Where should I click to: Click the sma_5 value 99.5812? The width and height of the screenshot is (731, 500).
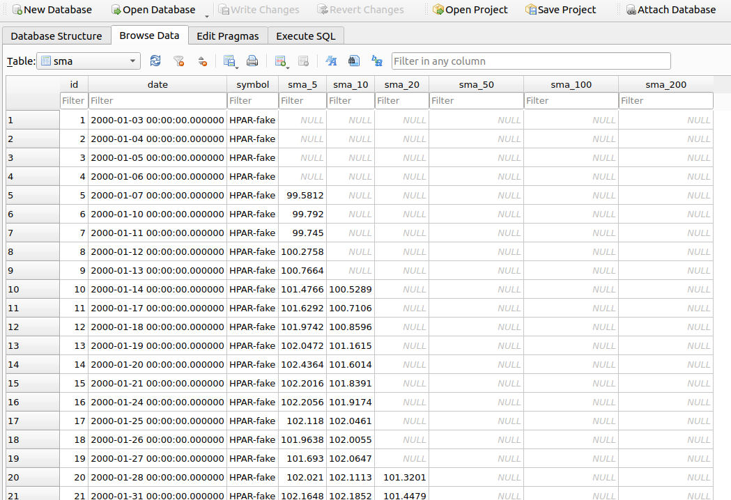tap(302, 195)
